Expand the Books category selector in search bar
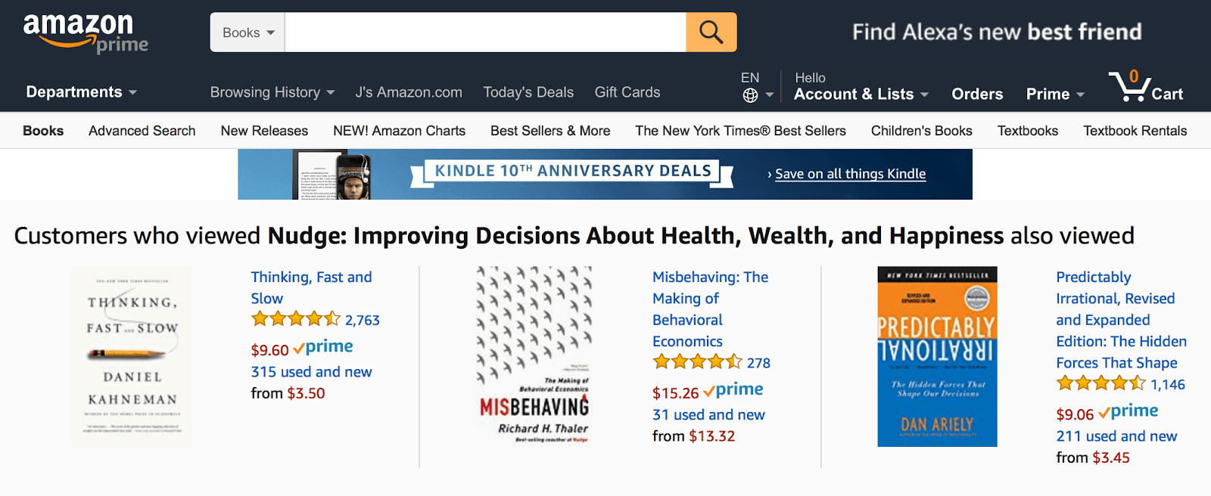The height and width of the screenshot is (496, 1211). [x=247, y=33]
